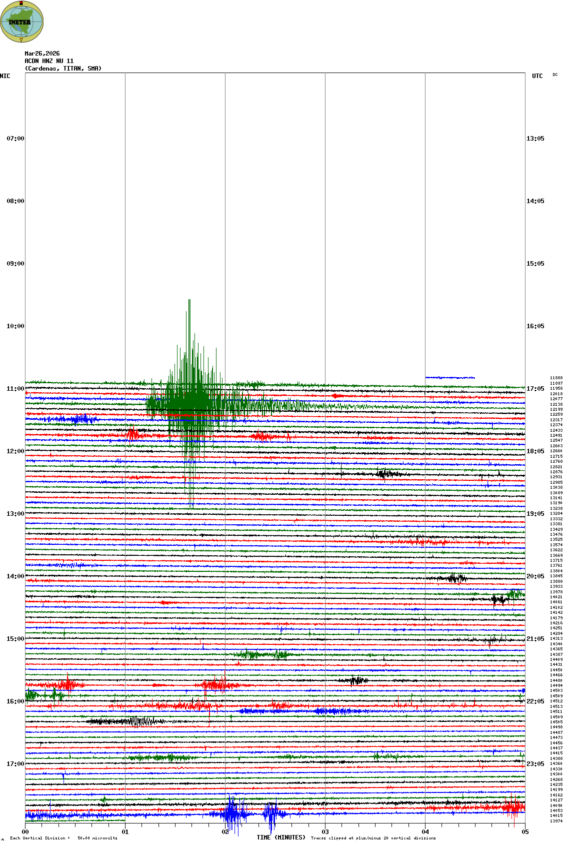
Task: Click the NIC time zone header
Action: click(x=5, y=76)
